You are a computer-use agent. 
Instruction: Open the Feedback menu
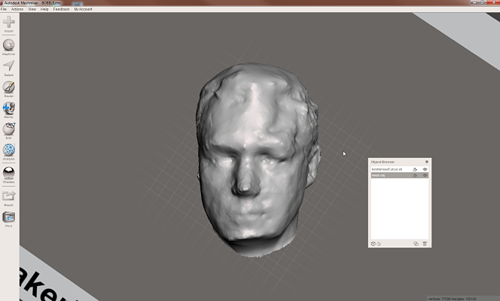pyautogui.click(x=61, y=9)
